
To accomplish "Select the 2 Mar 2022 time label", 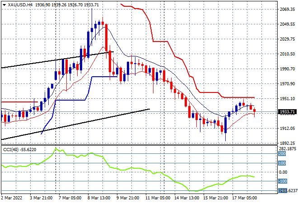I will click(12, 198).
